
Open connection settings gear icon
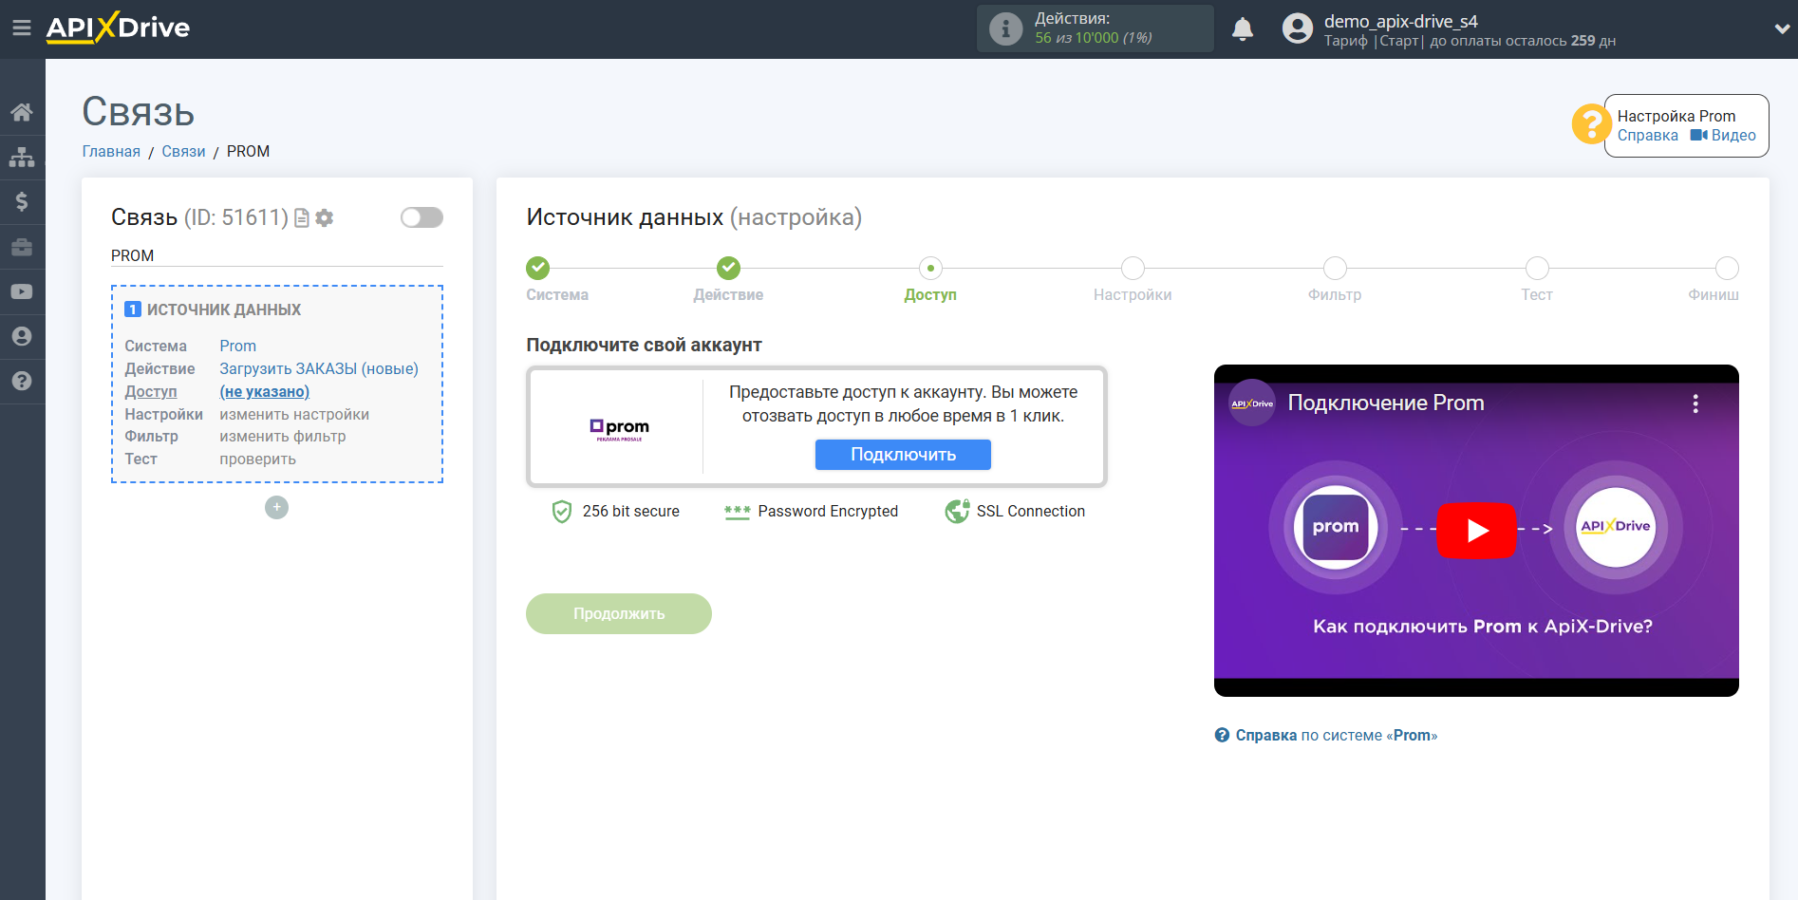point(325,217)
